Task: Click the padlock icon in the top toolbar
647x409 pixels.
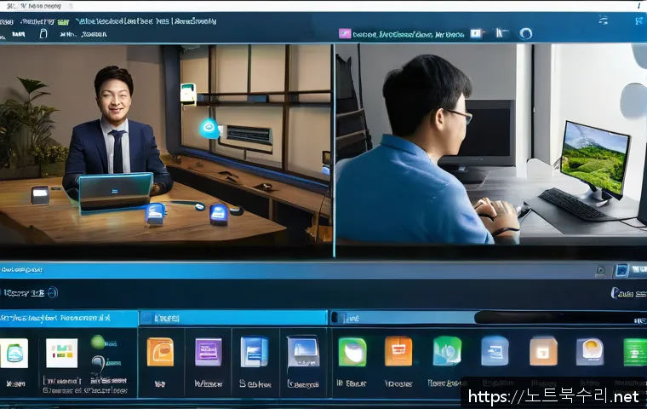Action: [43, 35]
